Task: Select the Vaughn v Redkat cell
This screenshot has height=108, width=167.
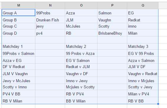Action: 143,73
